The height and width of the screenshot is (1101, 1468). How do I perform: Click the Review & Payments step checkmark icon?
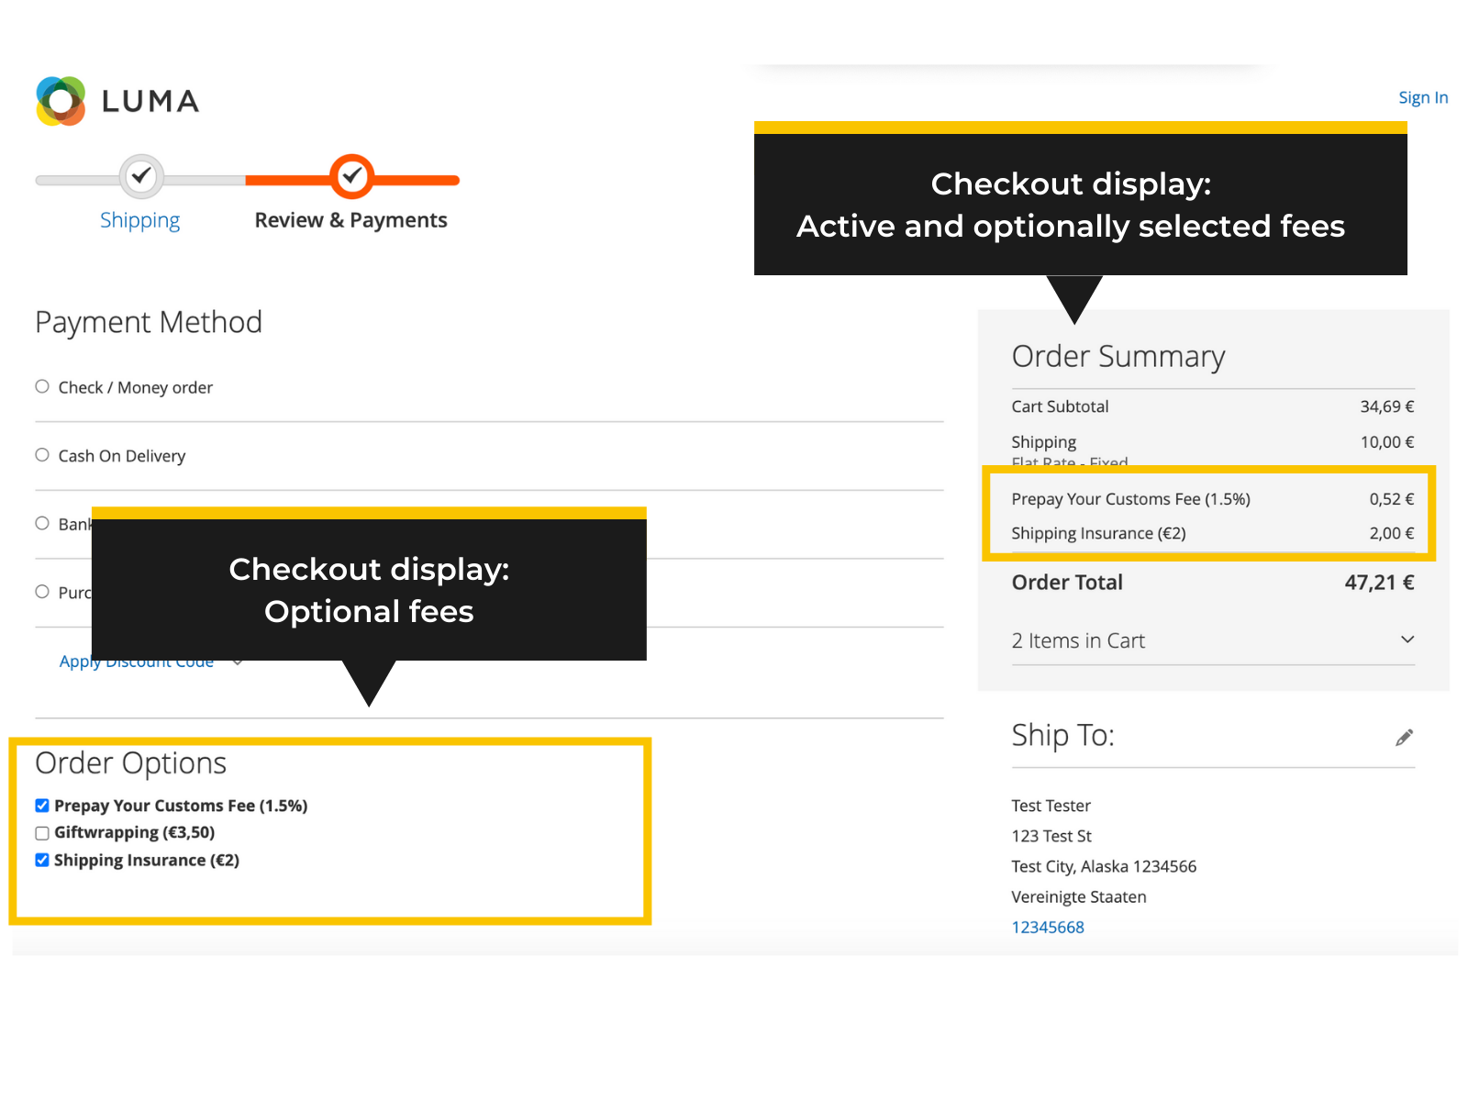351,176
